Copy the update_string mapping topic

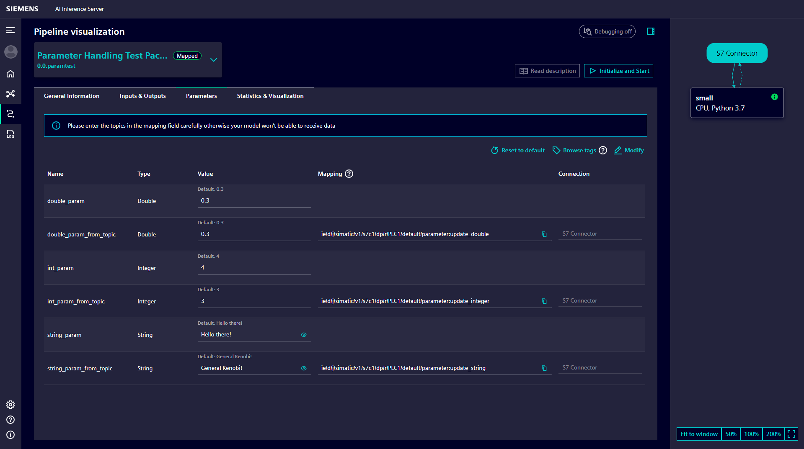tap(544, 368)
